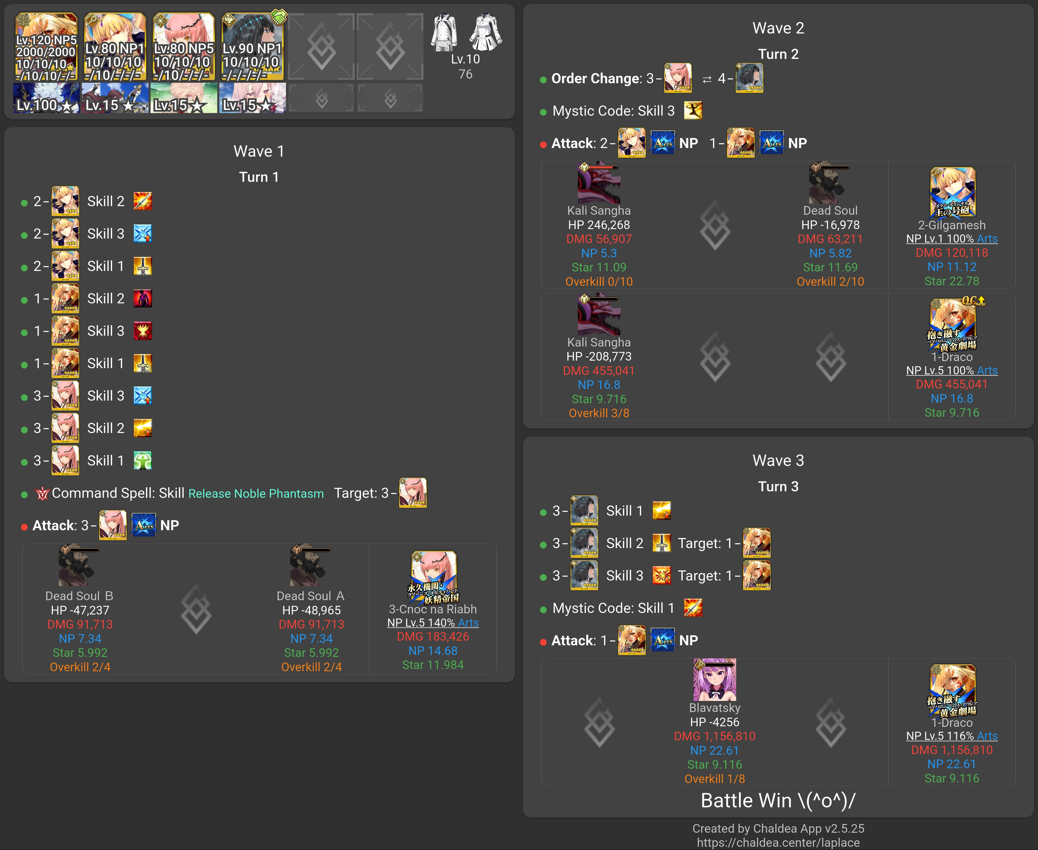
Task: Click Mystic Code Skill 3 icon in Wave 2
Action: [x=693, y=111]
